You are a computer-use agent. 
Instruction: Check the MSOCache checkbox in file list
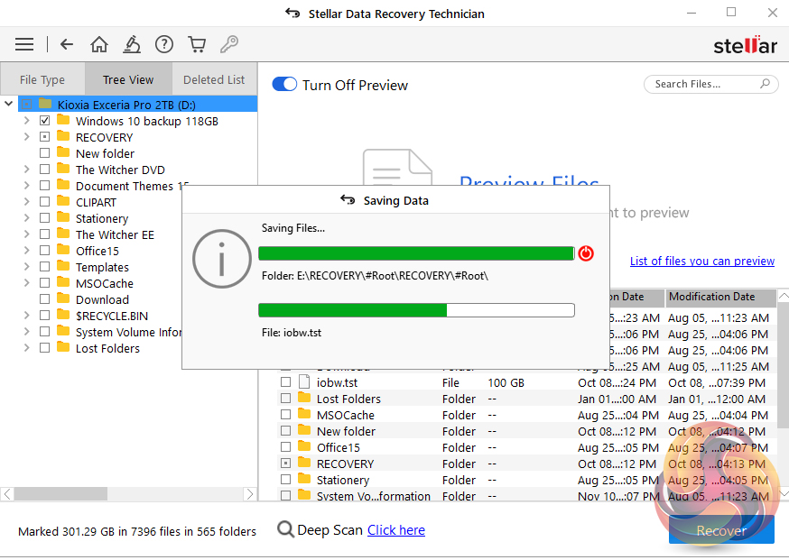pos(286,415)
